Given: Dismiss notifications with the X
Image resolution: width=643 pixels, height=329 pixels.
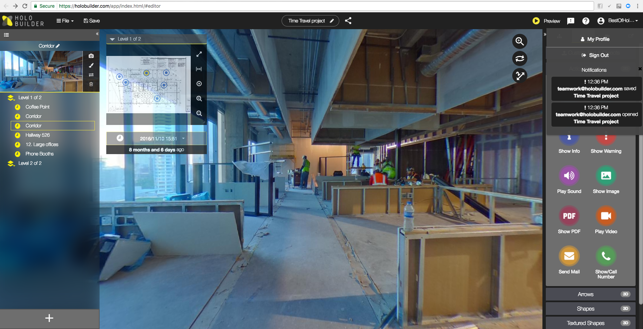Looking at the screenshot, I should pyautogui.click(x=640, y=69).
